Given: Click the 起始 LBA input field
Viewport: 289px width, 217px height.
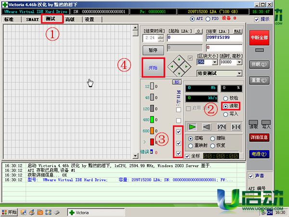Looking at the screenshot, I should pos(184,38).
